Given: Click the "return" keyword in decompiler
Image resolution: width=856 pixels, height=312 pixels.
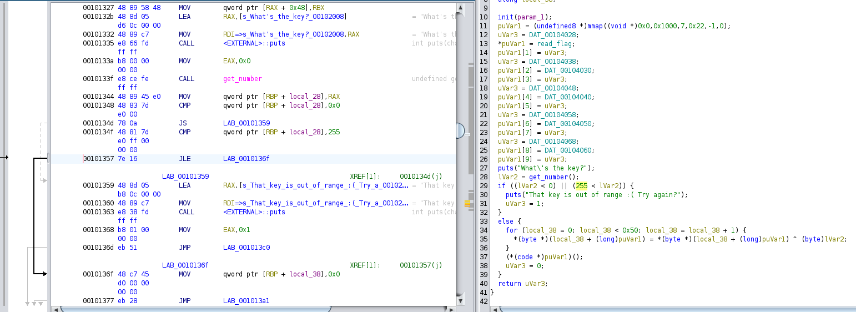Looking at the screenshot, I should (x=510, y=283).
